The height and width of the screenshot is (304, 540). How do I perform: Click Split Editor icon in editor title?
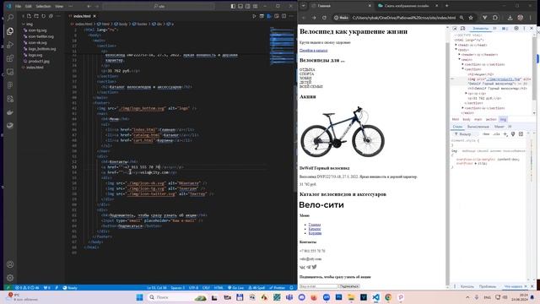(283, 16)
